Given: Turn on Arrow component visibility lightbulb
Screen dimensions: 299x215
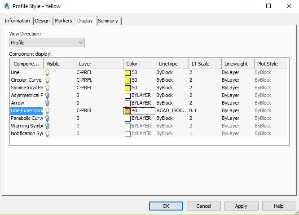Looking at the screenshot, I should [47, 103].
